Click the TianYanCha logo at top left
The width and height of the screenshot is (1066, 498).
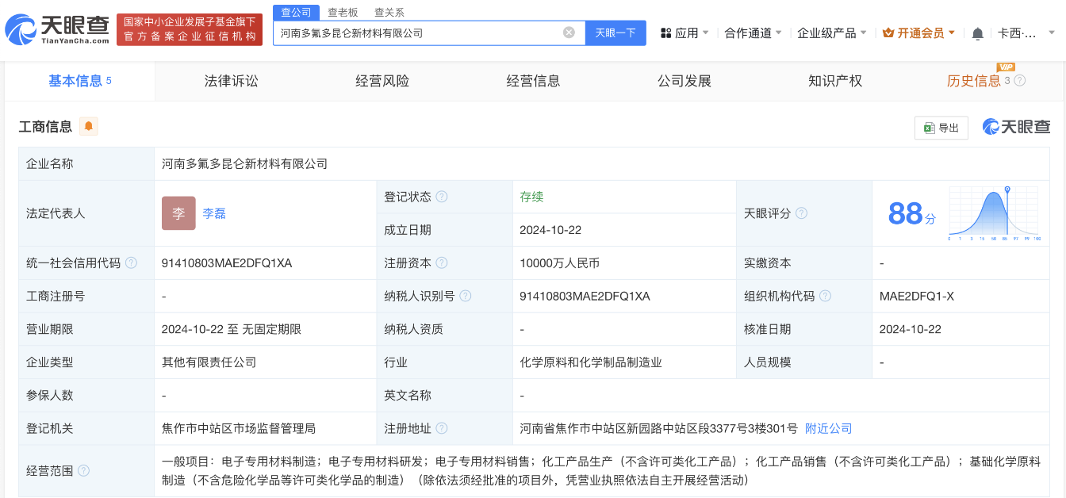[57, 30]
